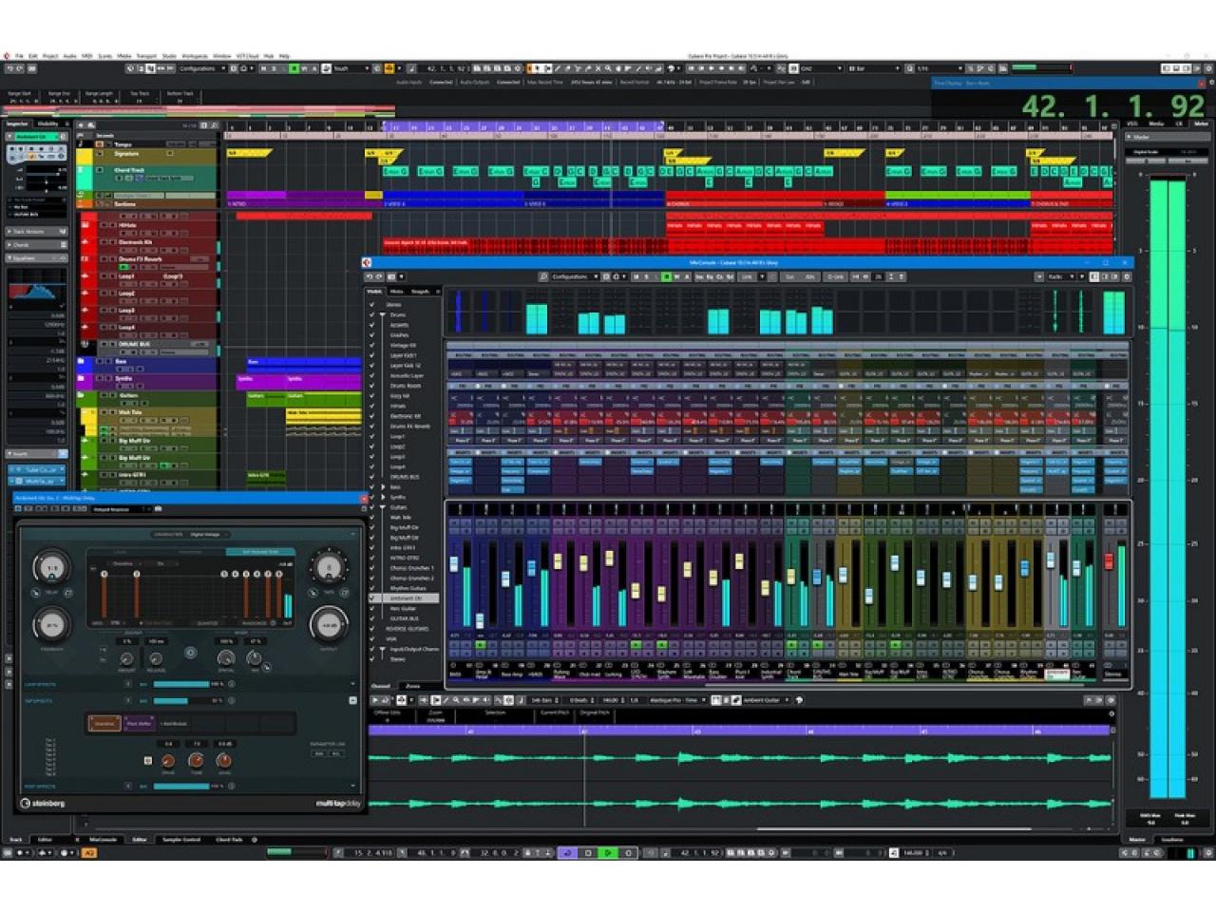
Task: Click Add Module in the Tap Effects chain
Action: [x=175, y=724]
